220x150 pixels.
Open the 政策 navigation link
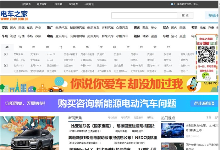point(38,36)
